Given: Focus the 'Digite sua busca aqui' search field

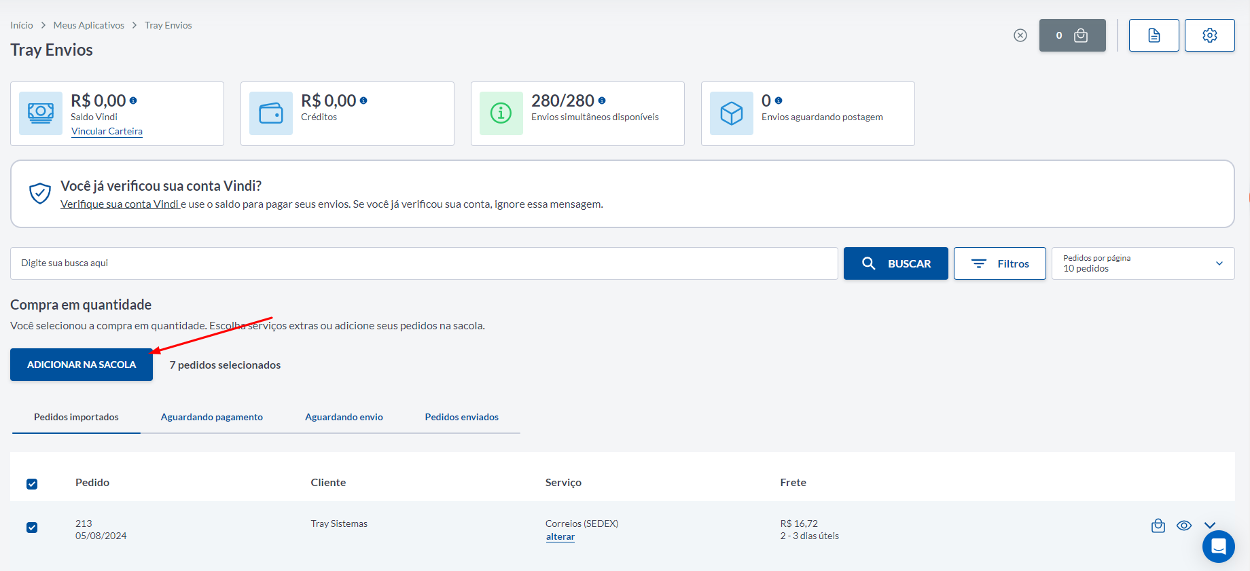Looking at the screenshot, I should (424, 263).
